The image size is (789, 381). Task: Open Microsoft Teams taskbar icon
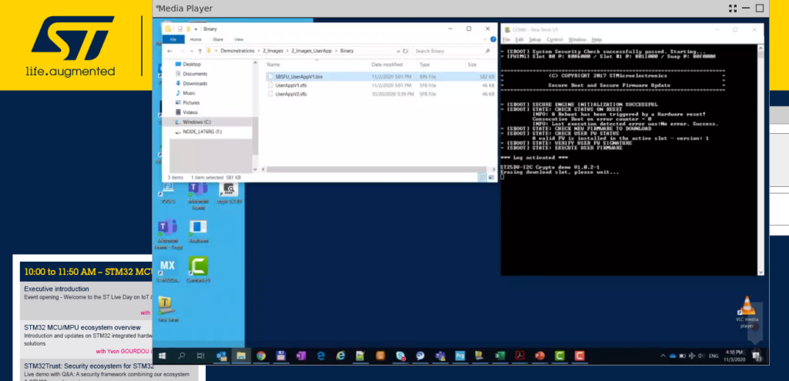pos(440,356)
